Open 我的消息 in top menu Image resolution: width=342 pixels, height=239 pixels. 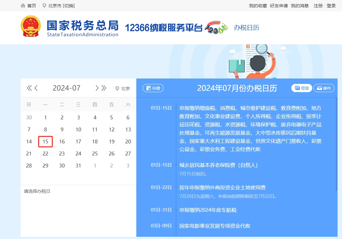point(300,6)
